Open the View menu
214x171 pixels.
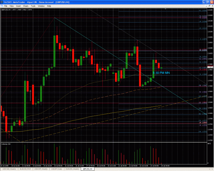click(12, 6)
